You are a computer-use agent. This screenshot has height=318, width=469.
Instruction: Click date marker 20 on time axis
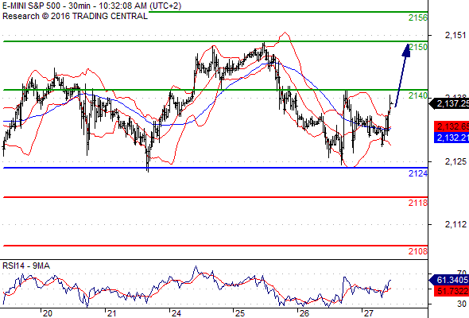47,313
